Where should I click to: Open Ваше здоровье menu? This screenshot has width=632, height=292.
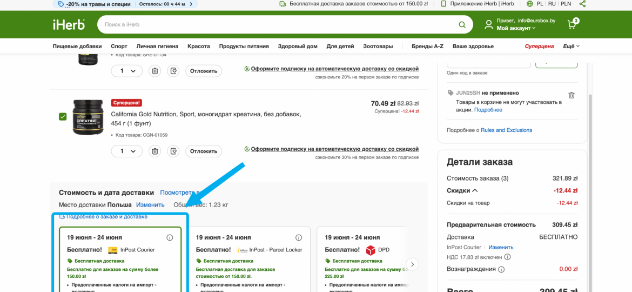[x=473, y=47]
